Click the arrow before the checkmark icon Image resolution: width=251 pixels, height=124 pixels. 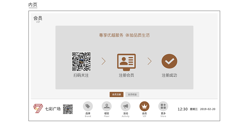149,61
